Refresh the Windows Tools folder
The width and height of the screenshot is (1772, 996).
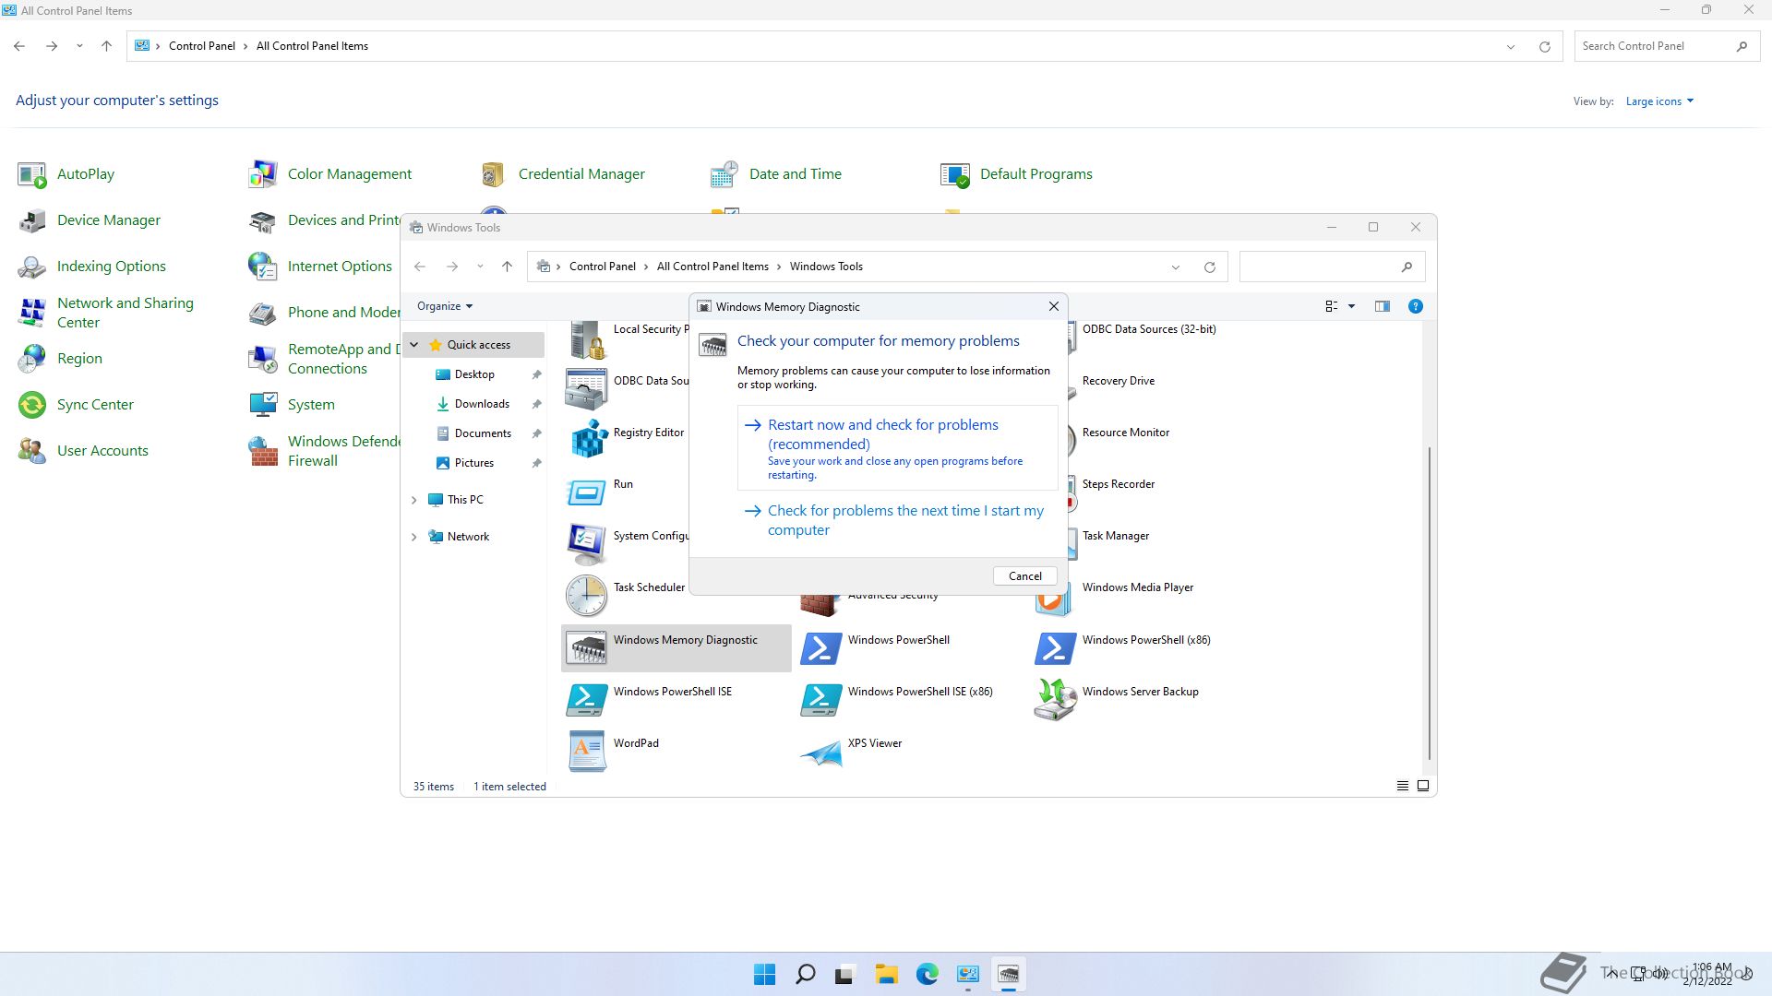tap(1209, 267)
